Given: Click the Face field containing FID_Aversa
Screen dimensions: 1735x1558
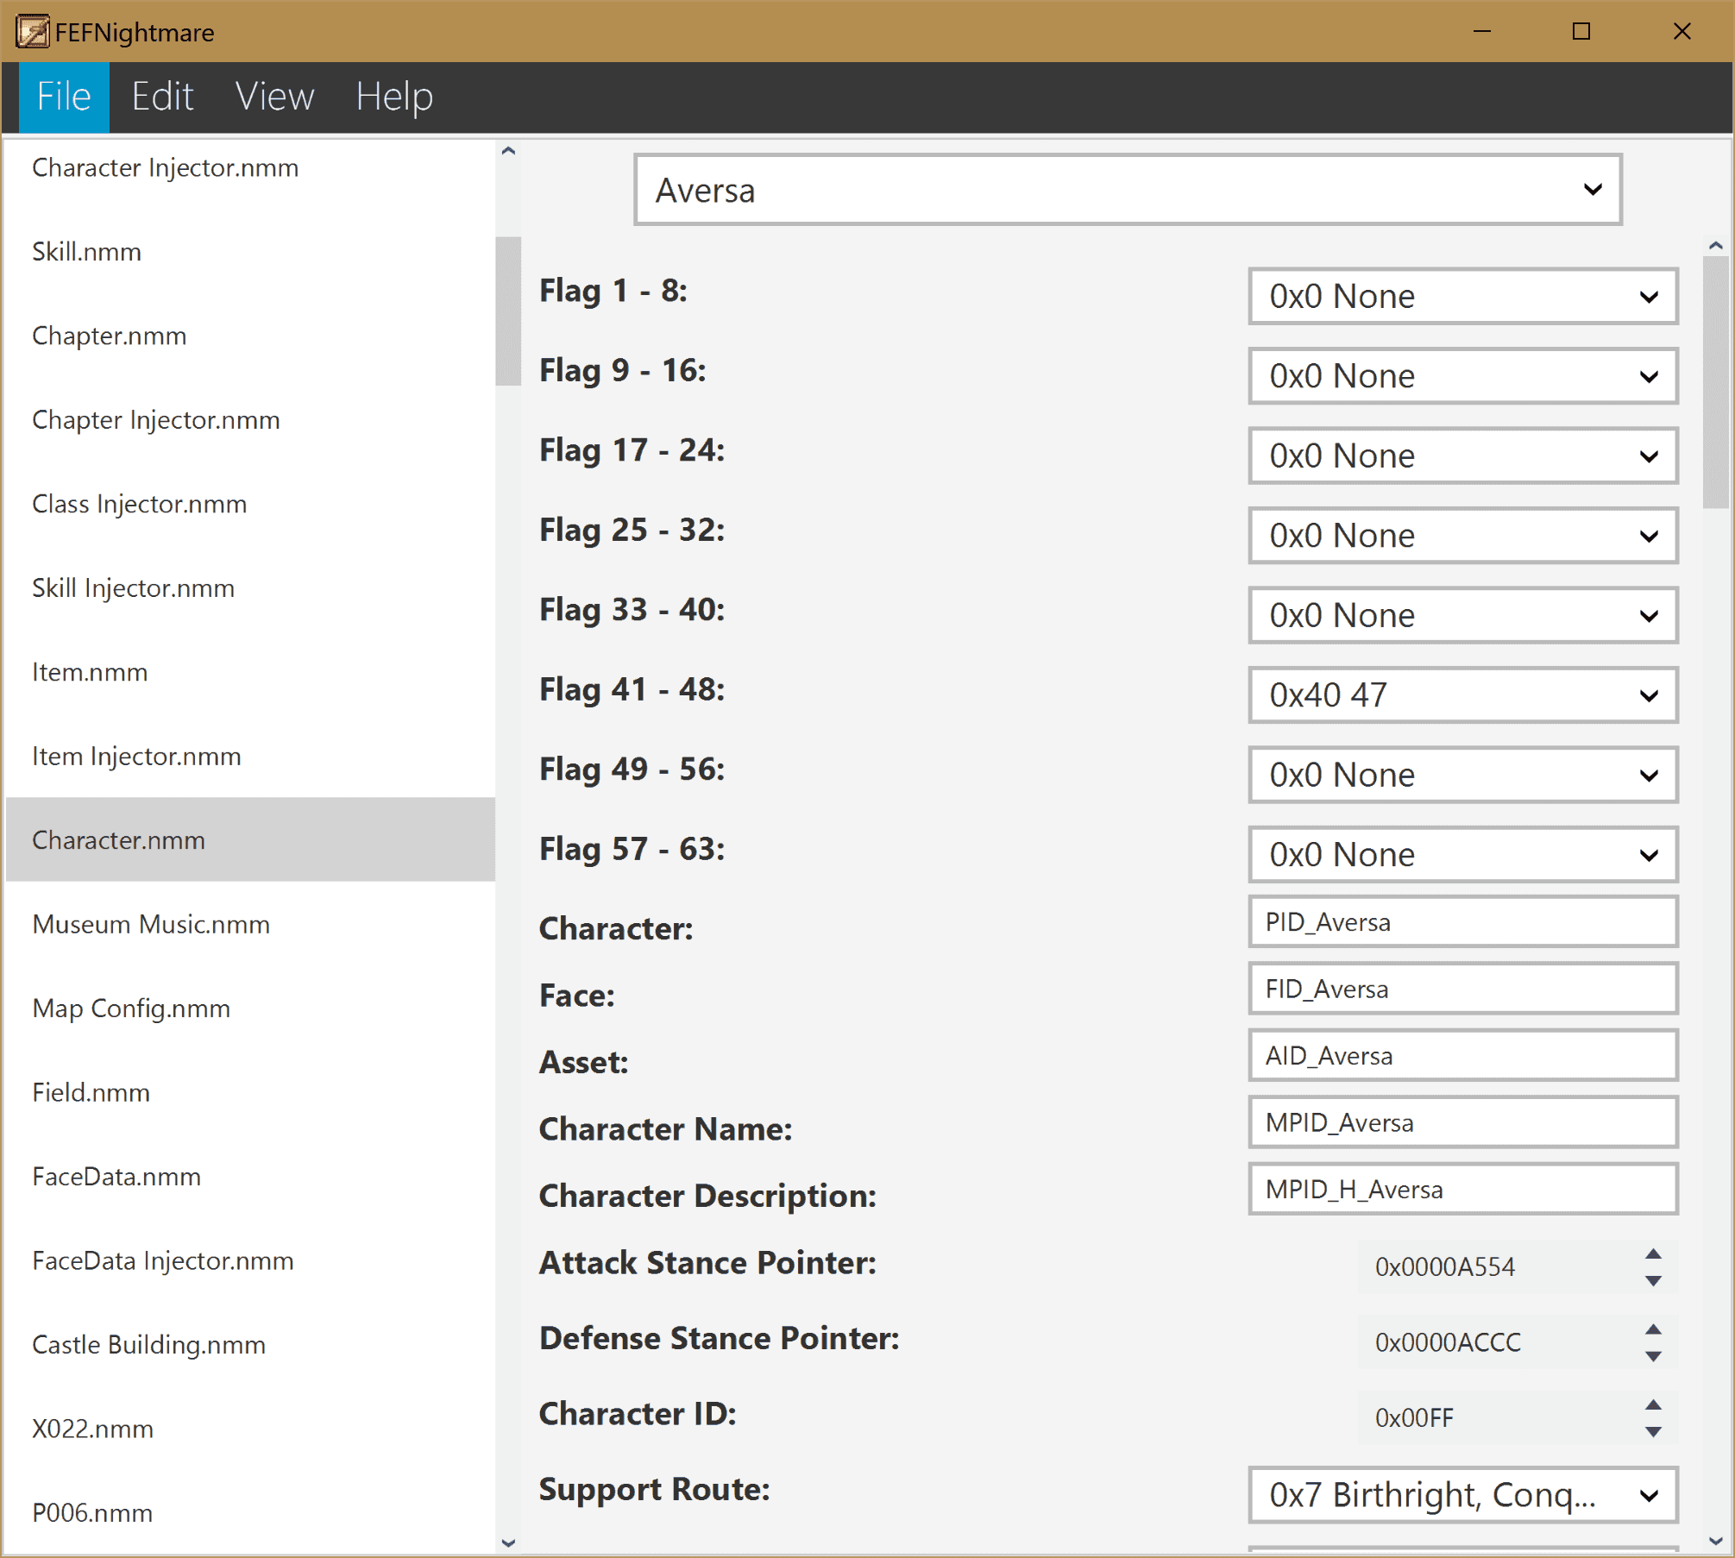Looking at the screenshot, I should 1462,989.
